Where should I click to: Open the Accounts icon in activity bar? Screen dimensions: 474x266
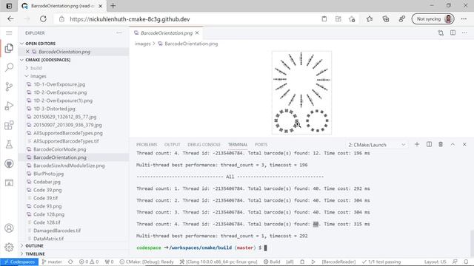click(x=9, y=228)
